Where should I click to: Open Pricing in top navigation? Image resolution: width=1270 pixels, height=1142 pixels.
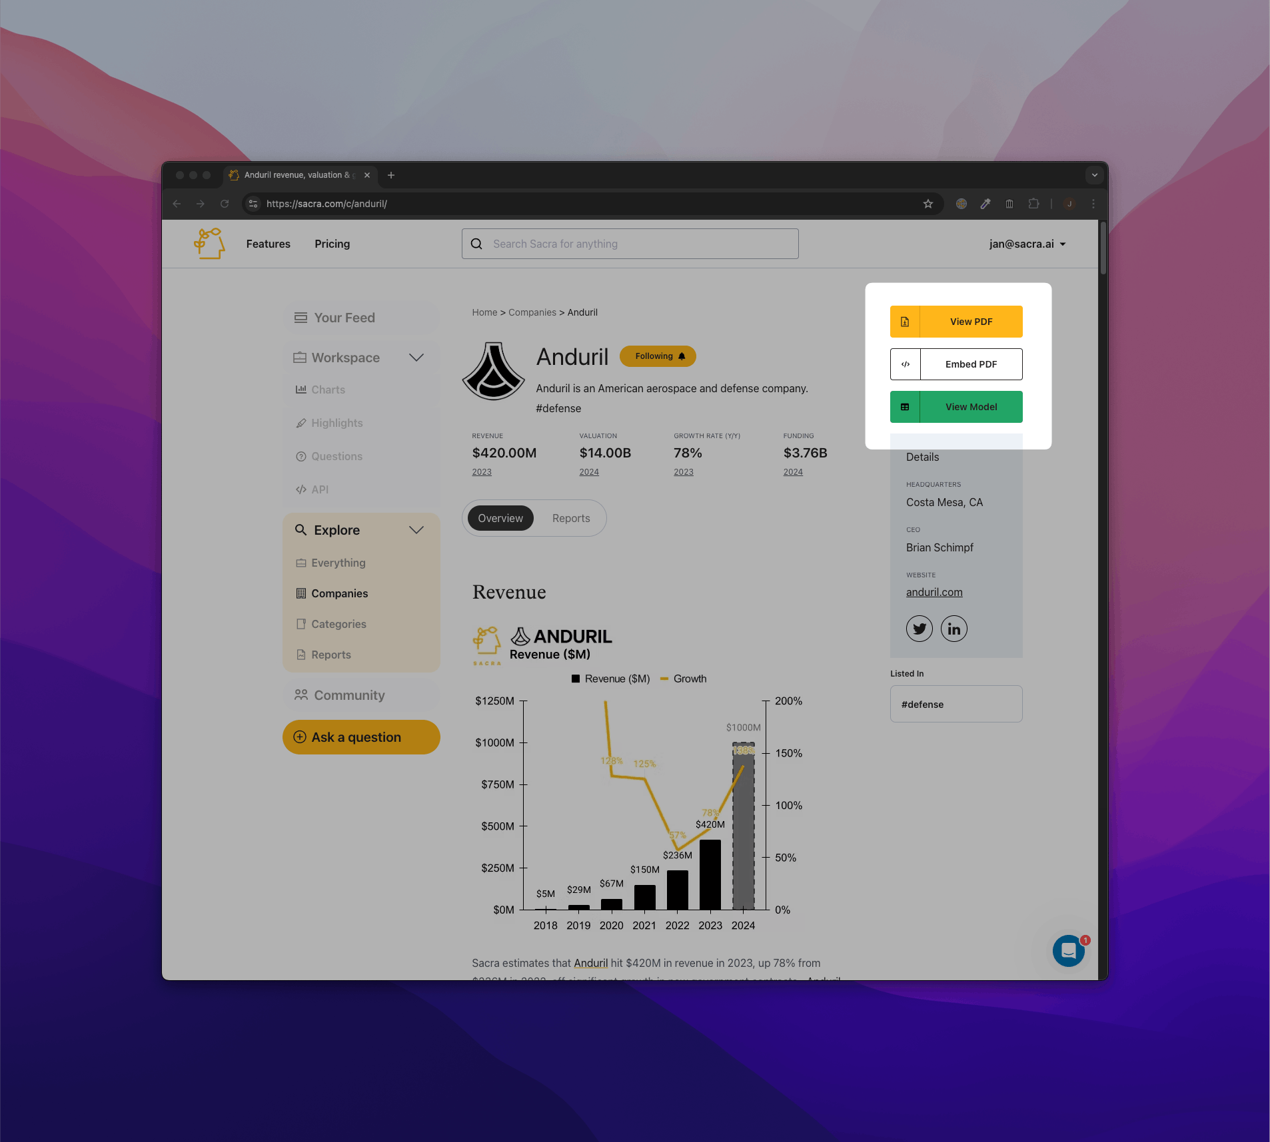point(332,244)
